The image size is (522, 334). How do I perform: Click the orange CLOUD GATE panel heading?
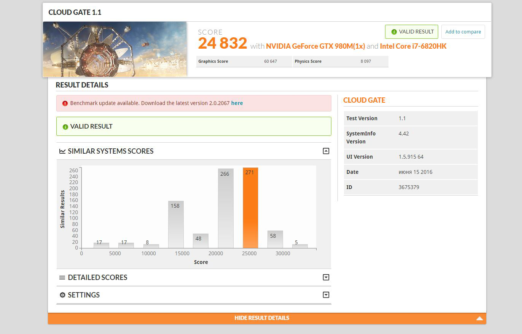(x=364, y=100)
